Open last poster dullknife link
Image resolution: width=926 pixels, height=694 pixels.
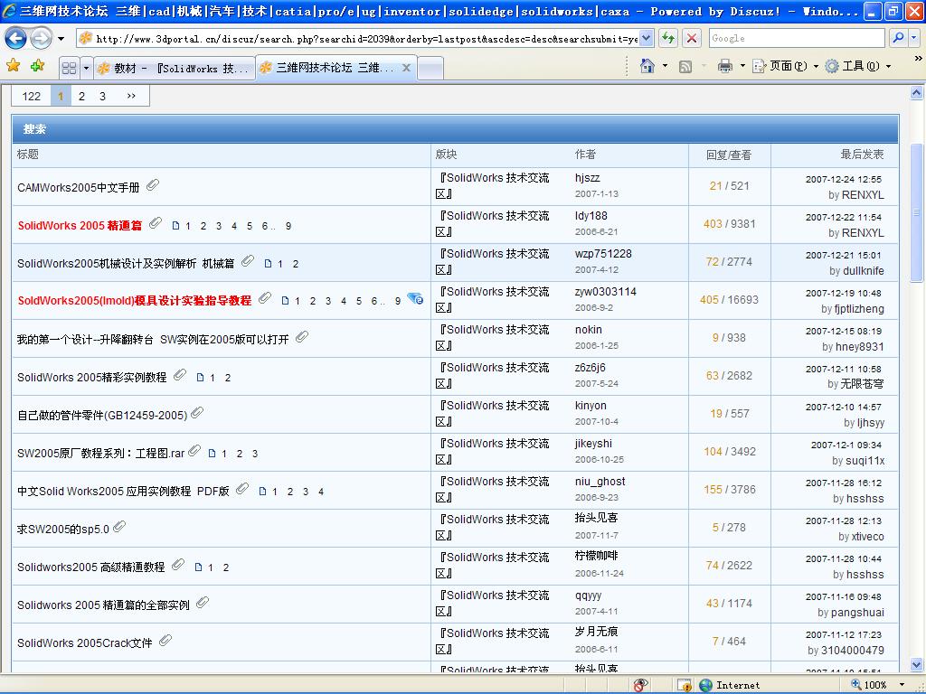(x=864, y=271)
